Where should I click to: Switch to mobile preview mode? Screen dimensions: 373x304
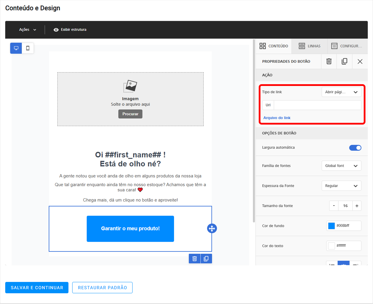tap(28, 48)
